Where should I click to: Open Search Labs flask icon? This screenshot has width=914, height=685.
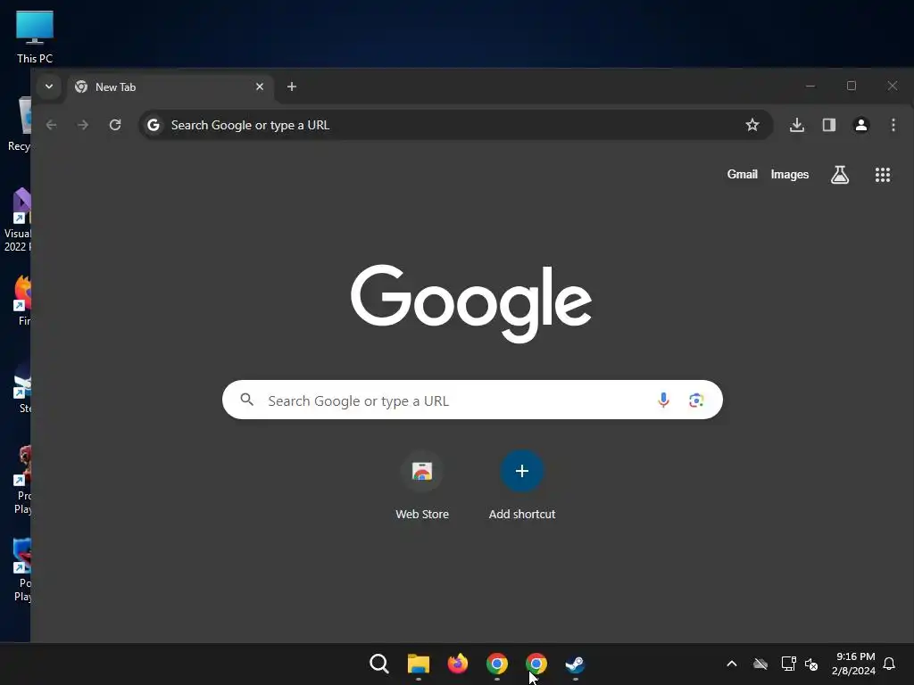839,174
